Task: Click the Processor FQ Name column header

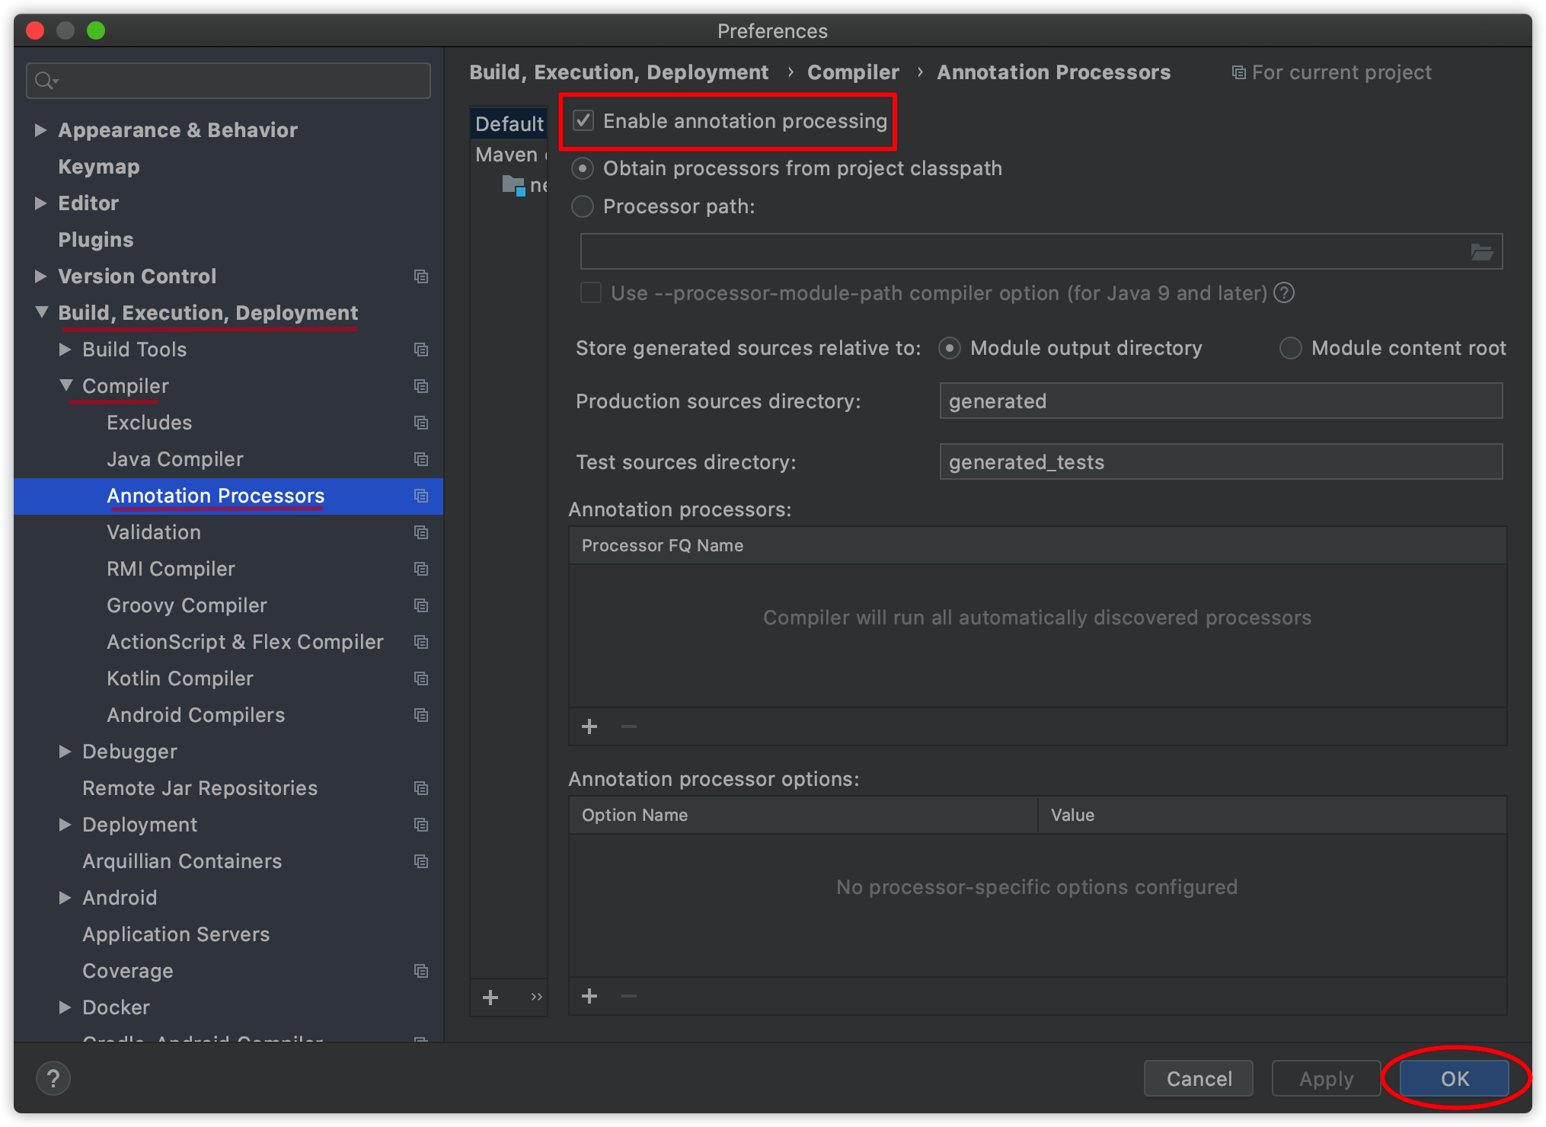Action: pyautogui.click(x=1037, y=545)
